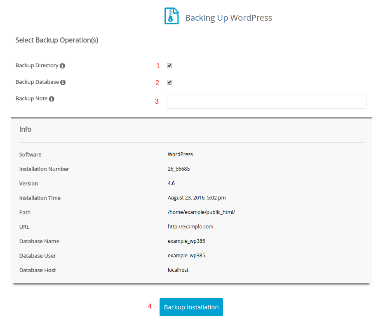Open the http://example.com URL link
Viewport: 383px width, 323px height.
190,227
